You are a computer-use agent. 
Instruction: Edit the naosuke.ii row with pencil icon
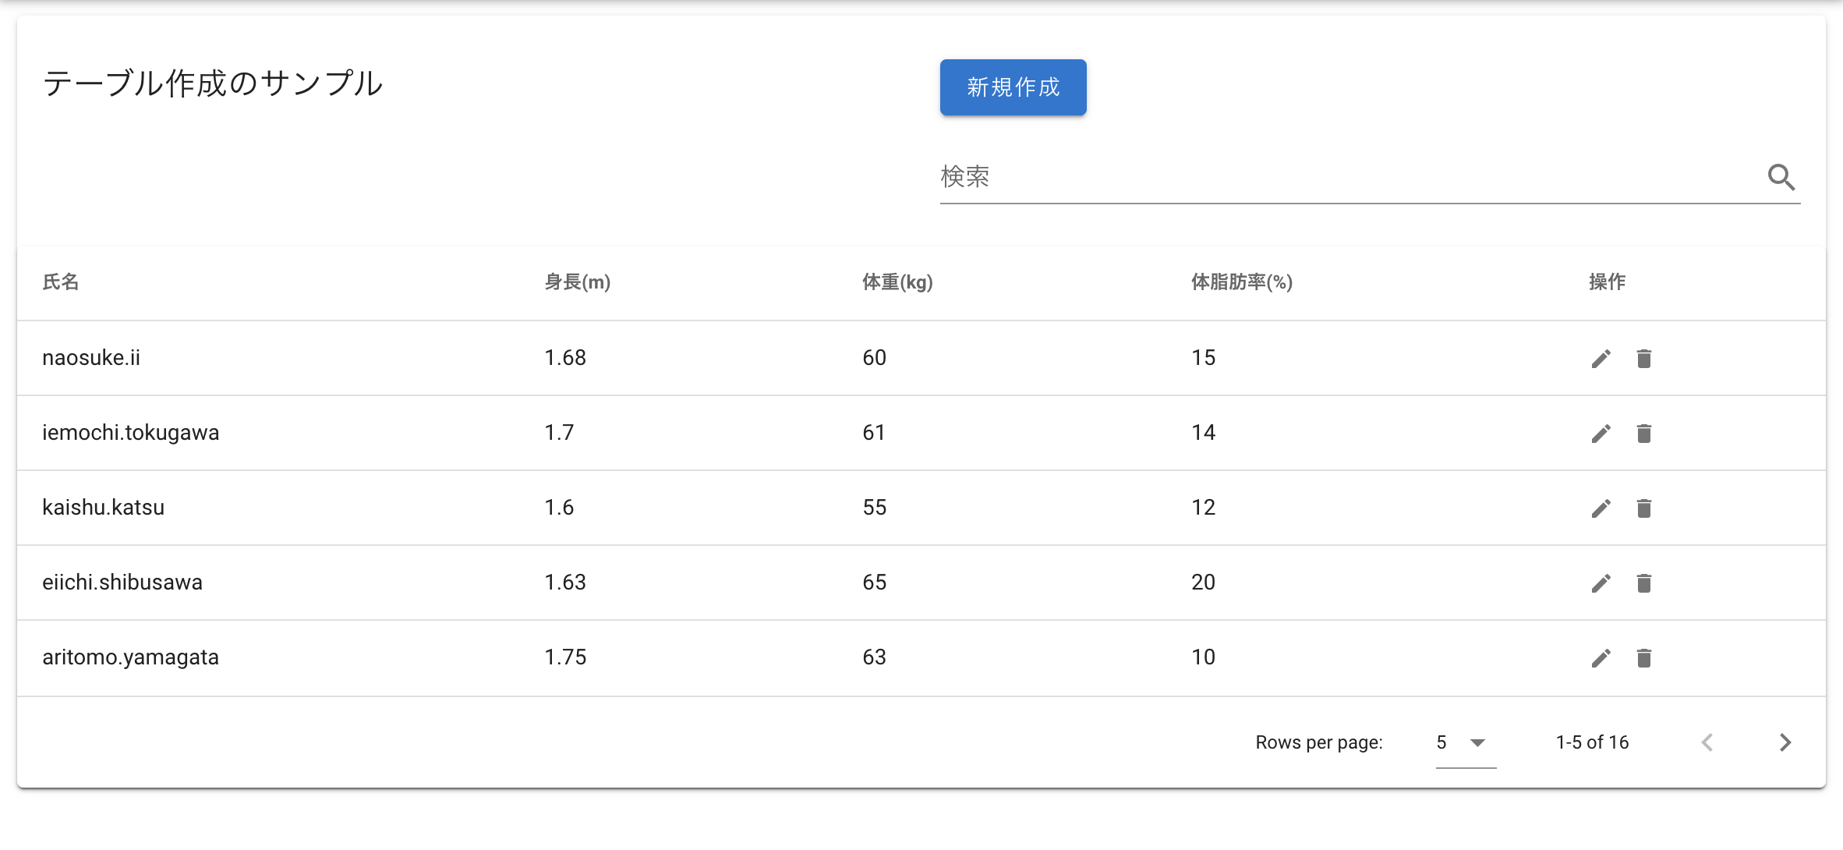(1601, 359)
